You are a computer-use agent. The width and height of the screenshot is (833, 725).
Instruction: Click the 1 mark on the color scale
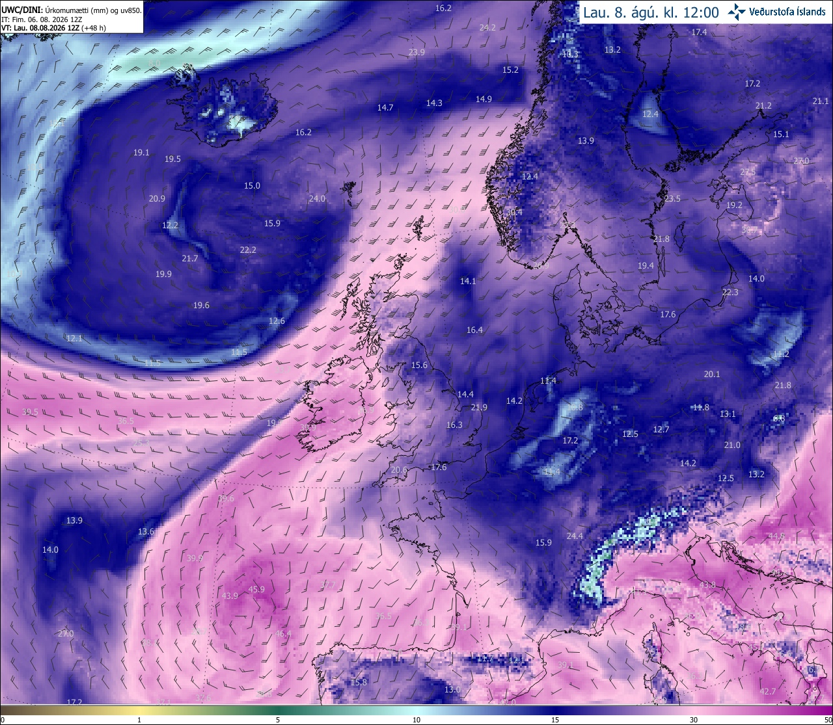(139, 720)
